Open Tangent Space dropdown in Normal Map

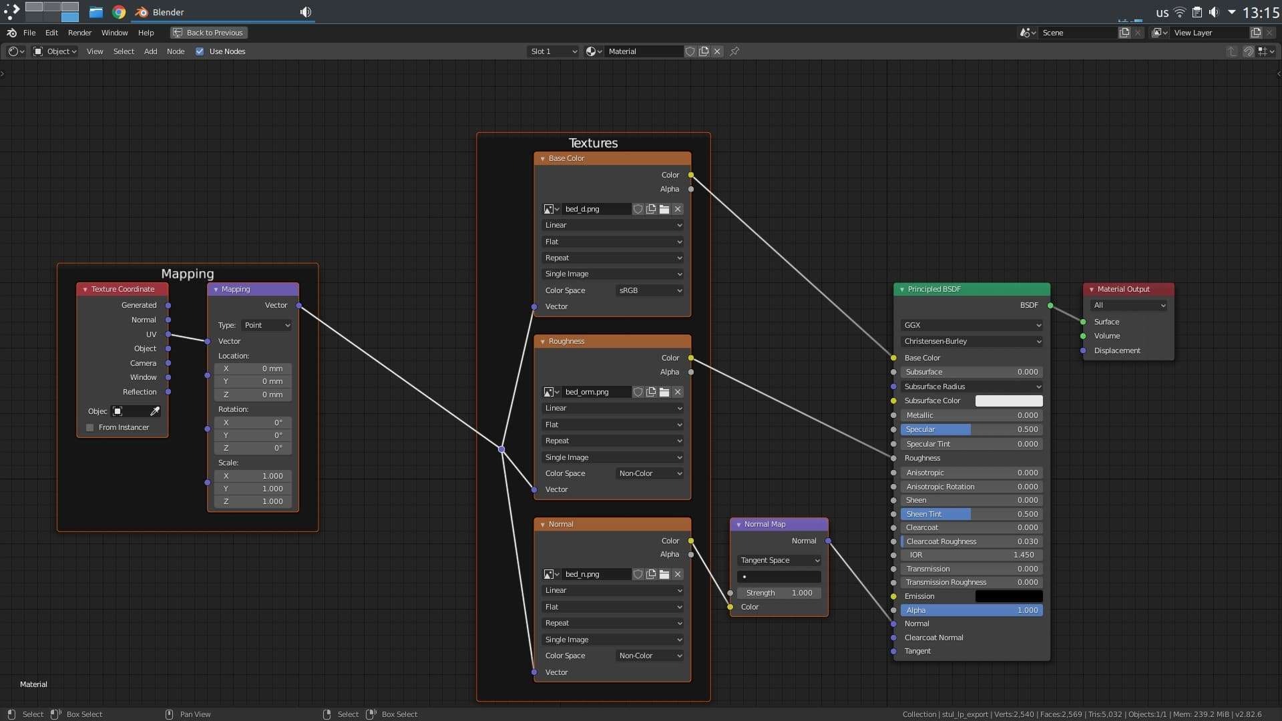pos(779,560)
